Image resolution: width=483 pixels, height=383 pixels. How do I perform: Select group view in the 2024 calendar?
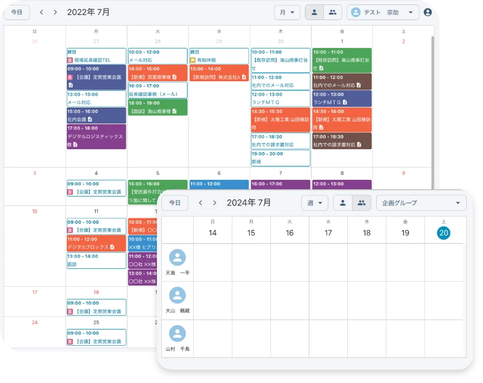pos(361,203)
